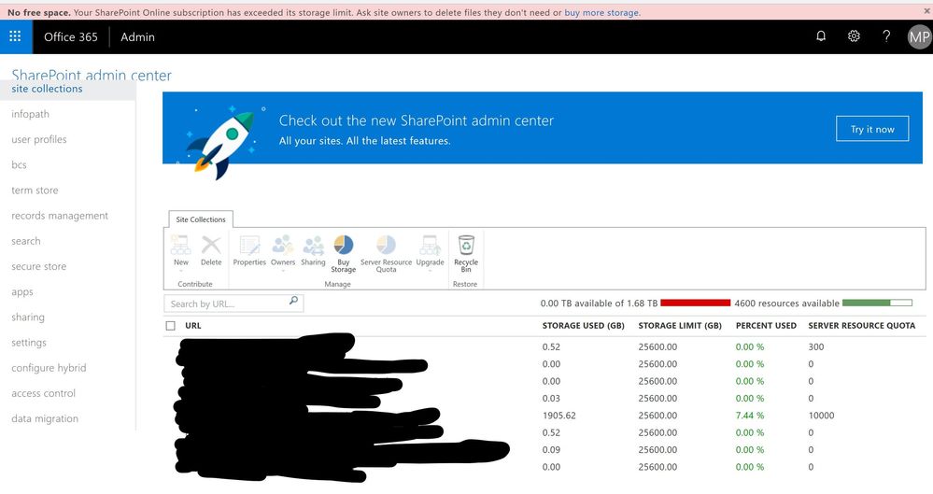933x494 pixels.
Task: Open the settings gear icon
Action: click(x=854, y=36)
